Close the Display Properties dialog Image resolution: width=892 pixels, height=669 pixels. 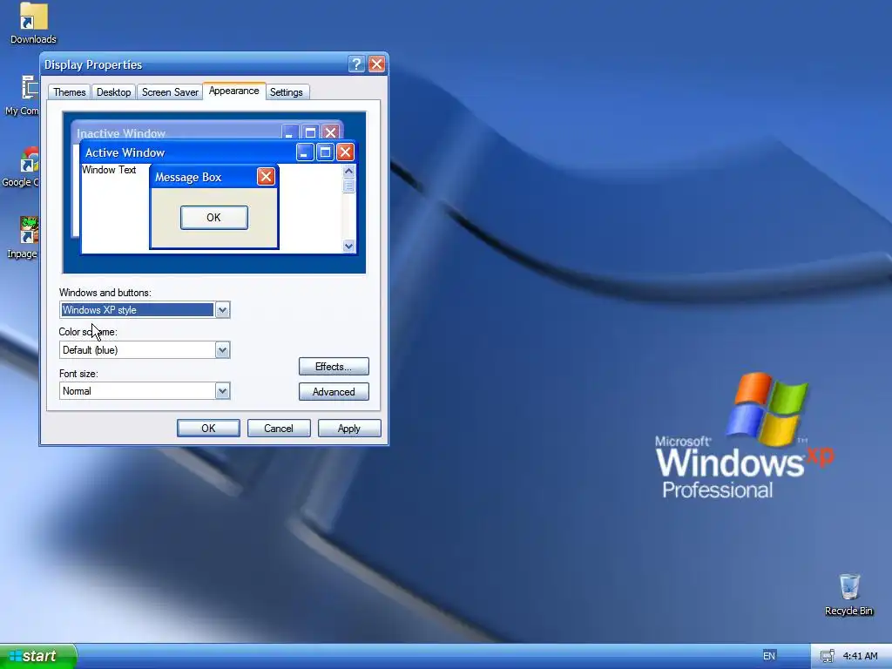pyautogui.click(x=376, y=64)
